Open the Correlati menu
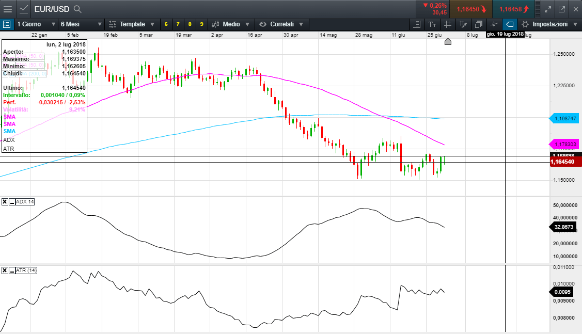This screenshot has width=582, height=334. 282,24
